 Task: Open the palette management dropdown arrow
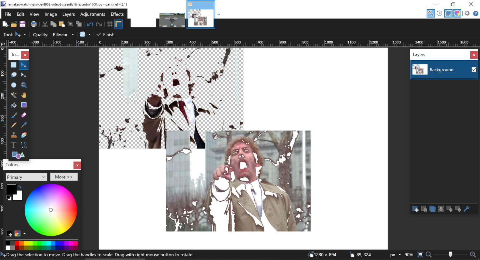pyautogui.click(x=24, y=234)
